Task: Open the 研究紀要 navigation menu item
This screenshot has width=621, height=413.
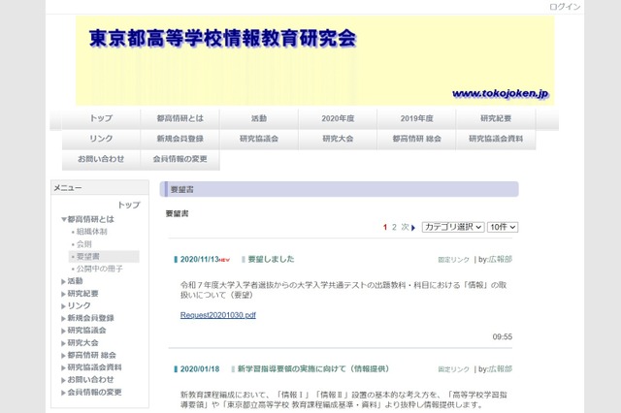Action: click(496, 118)
